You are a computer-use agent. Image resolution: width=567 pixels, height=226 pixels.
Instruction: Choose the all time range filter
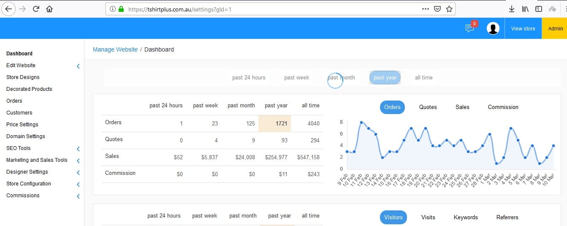pos(423,78)
